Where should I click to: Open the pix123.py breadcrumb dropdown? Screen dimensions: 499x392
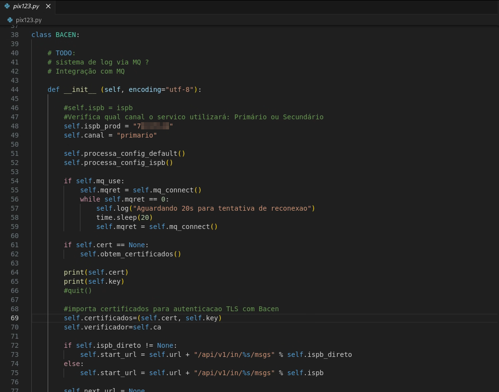pyautogui.click(x=28, y=20)
